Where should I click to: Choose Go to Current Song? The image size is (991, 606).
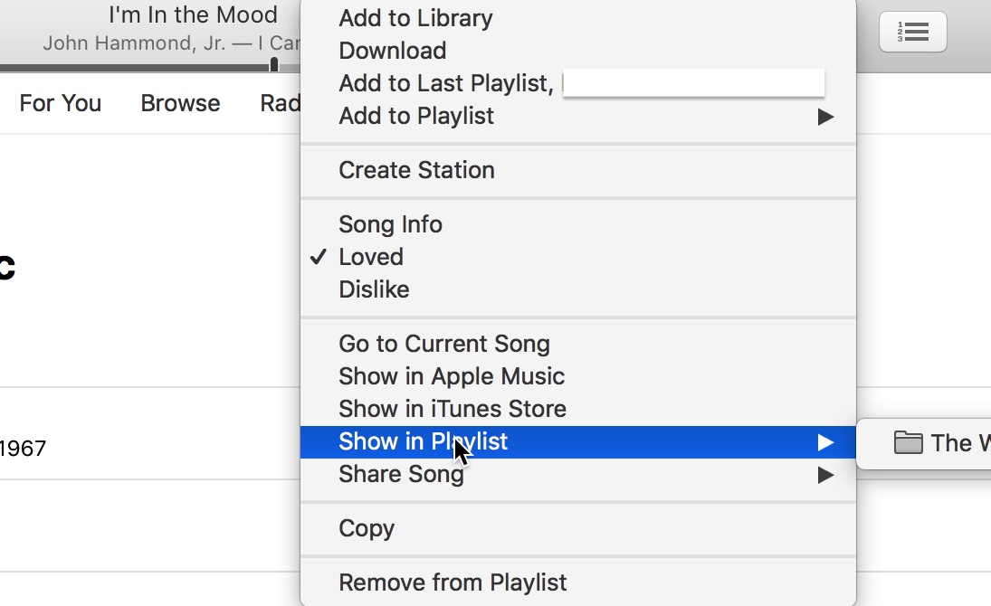point(443,344)
